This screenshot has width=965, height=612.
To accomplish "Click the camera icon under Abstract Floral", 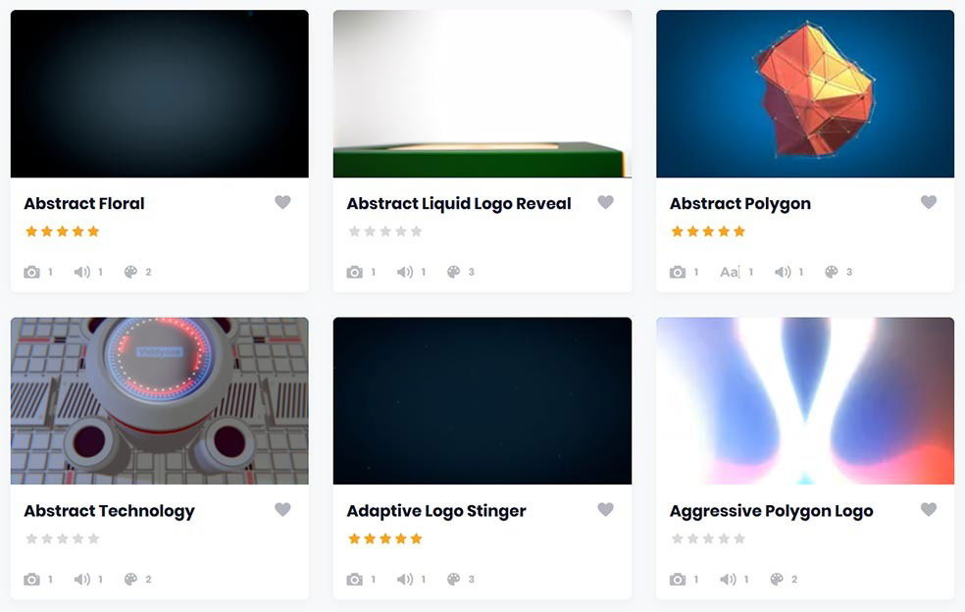I will (x=32, y=272).
